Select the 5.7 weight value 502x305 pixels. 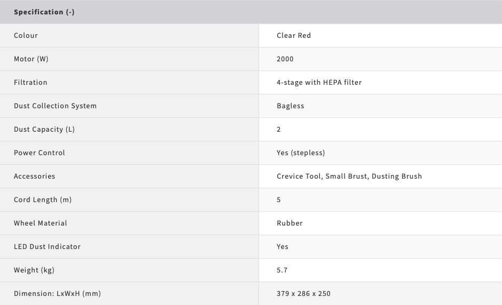[282, 270]
